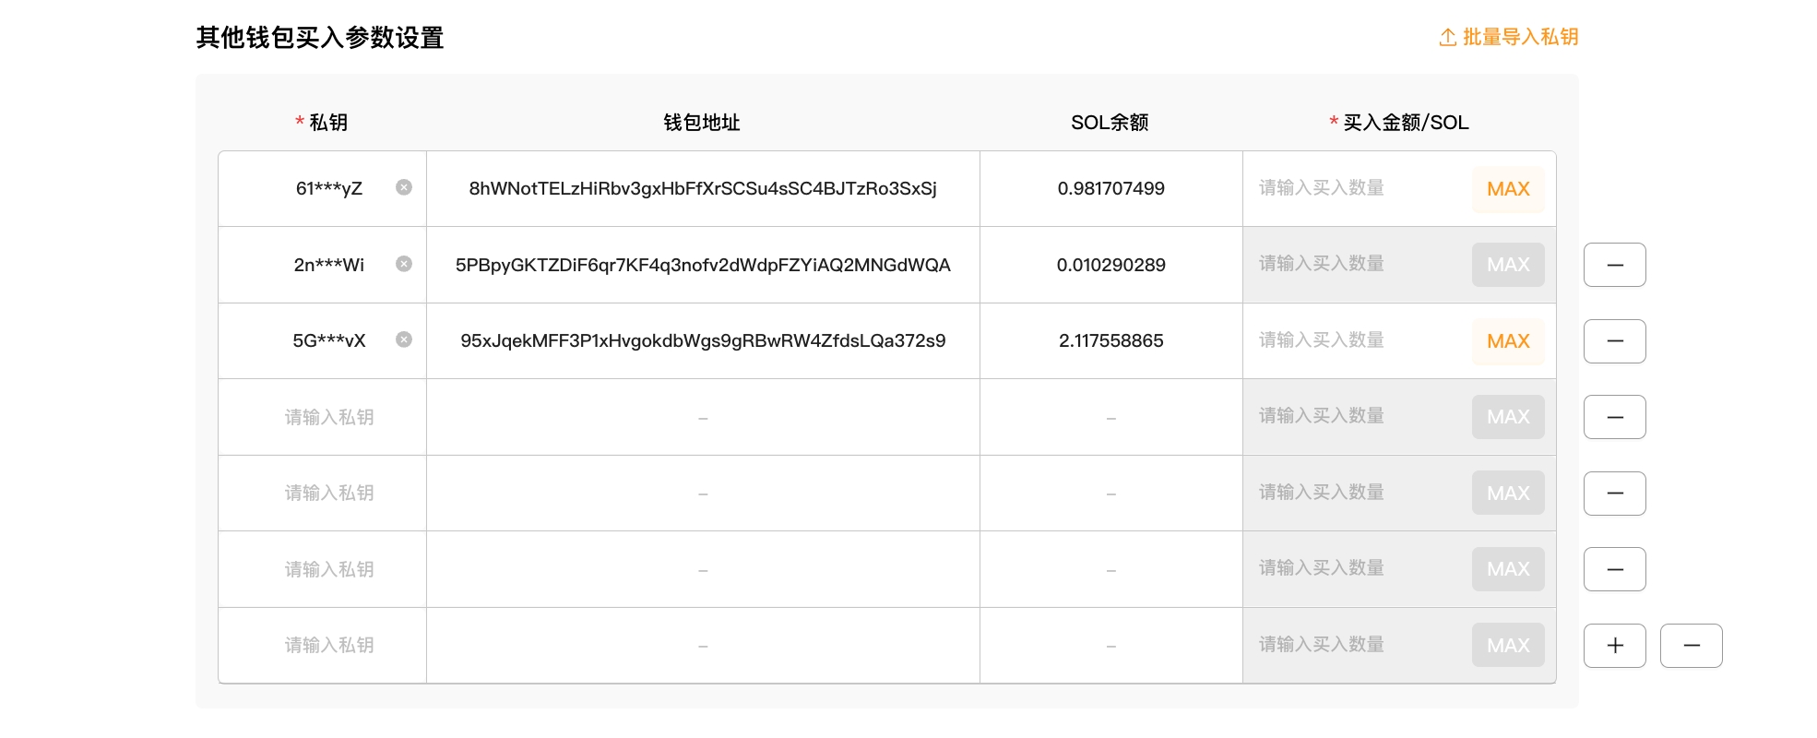
Task: Remove the 5G***vX wallet row
Action: point(1614,341)
